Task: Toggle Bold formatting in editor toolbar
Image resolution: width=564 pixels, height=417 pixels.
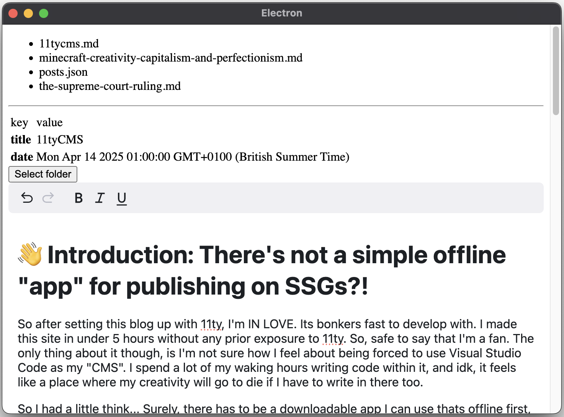Action: point(78,198)
